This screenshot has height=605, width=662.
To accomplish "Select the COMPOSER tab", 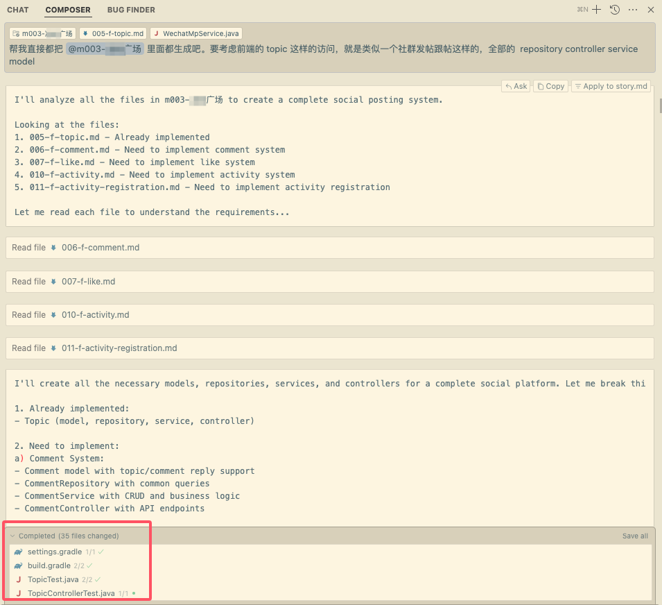I will (x=68, y=10).
